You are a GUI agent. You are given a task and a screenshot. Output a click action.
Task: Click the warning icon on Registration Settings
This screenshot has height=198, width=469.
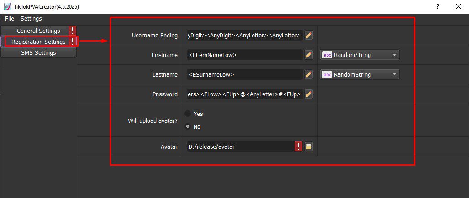73,42
